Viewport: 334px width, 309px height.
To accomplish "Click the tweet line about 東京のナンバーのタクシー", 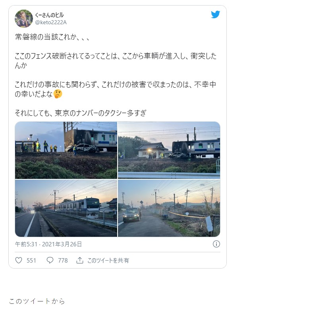I will click(81, 113).
